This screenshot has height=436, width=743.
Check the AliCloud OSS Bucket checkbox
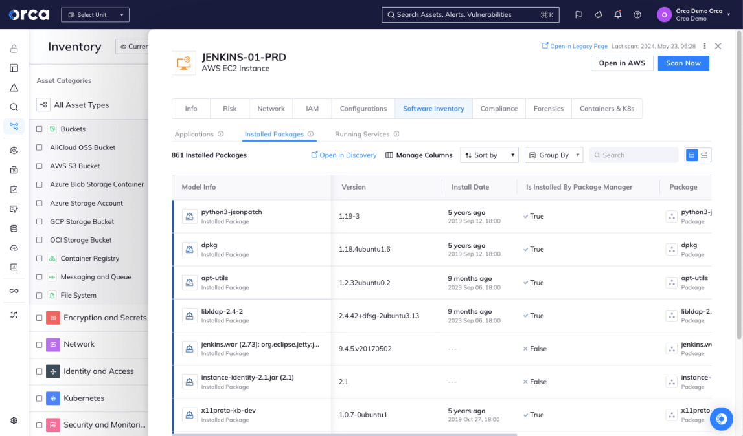point(40,147)
